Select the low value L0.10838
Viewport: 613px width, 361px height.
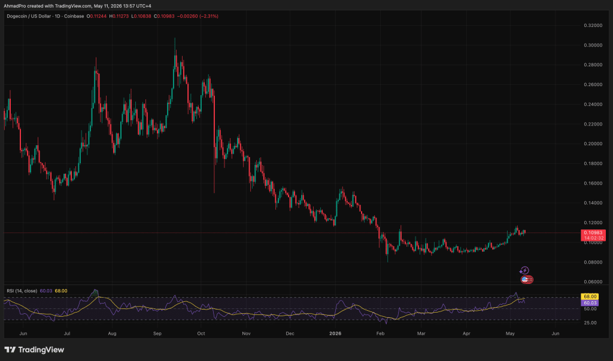click(141, 16)
